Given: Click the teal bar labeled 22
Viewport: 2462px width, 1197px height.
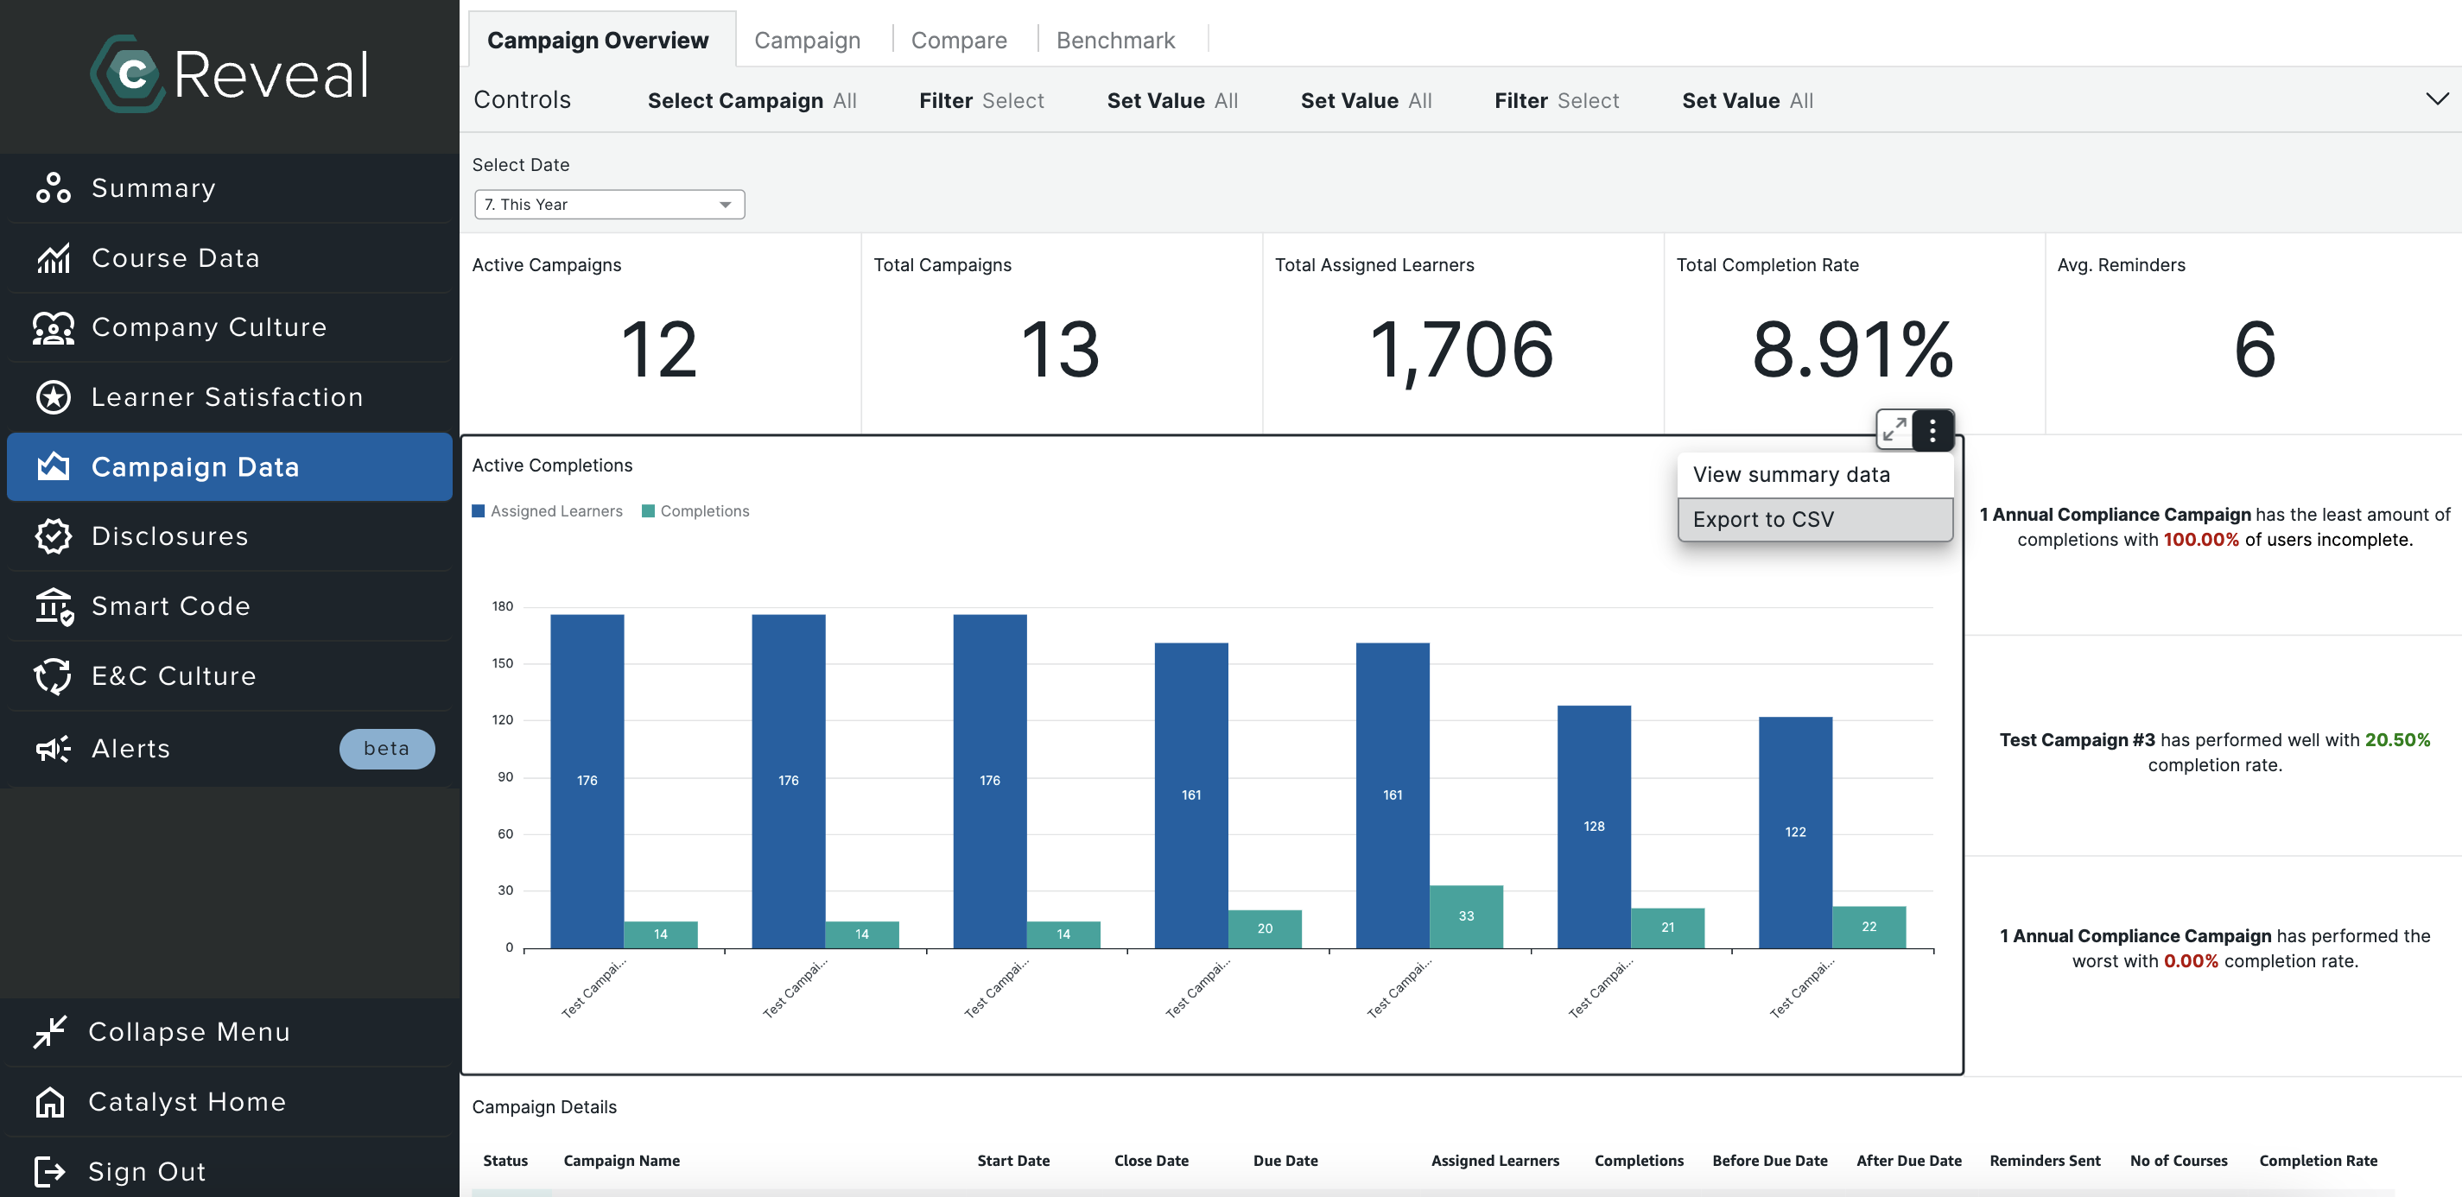Looking at the screenshot, I should 1869,927.
